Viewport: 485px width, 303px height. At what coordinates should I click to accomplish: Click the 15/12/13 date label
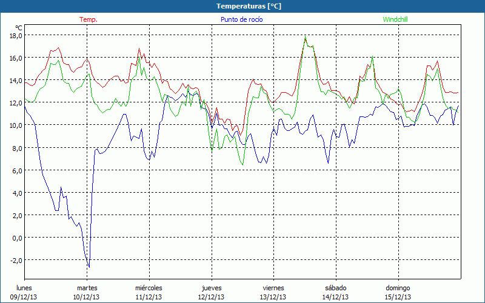(398, 297)
